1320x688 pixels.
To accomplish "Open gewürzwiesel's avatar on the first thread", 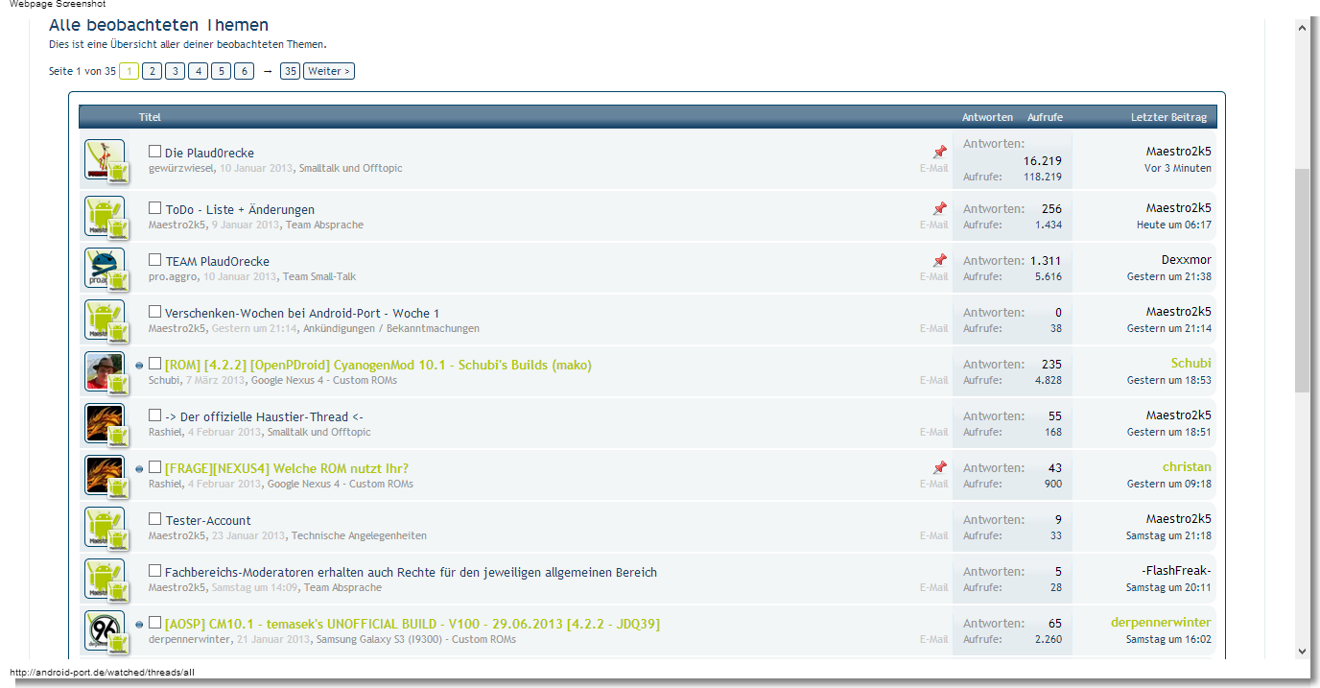I will 103,158.
